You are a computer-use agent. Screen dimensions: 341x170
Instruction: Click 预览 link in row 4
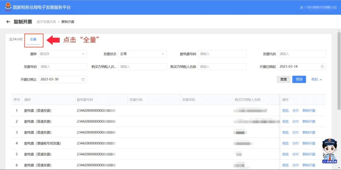(285, 143)
